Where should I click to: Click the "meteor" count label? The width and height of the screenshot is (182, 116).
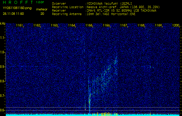coord(42,10)
